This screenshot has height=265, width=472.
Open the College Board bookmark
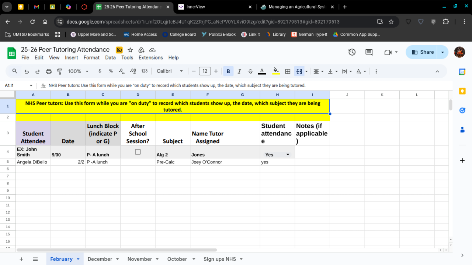179,34
